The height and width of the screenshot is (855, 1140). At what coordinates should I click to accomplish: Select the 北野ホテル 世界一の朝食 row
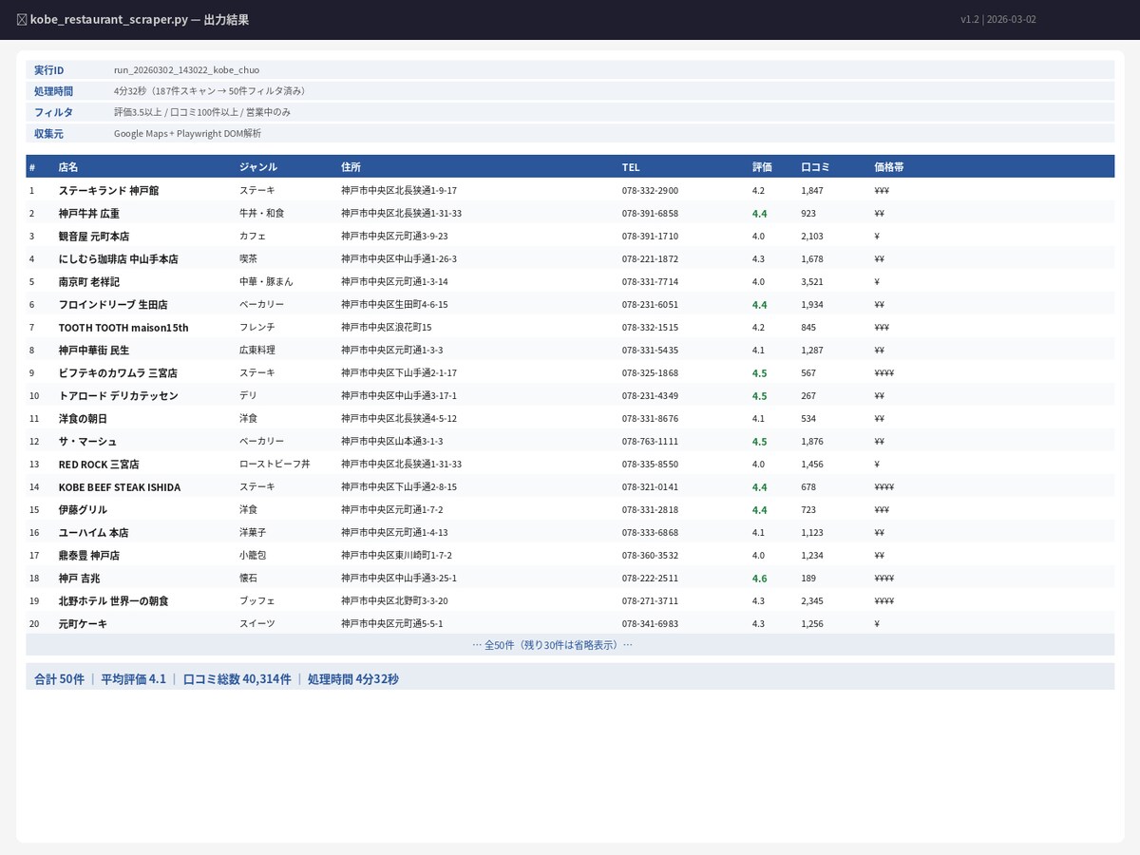click(x=570, y=600)
